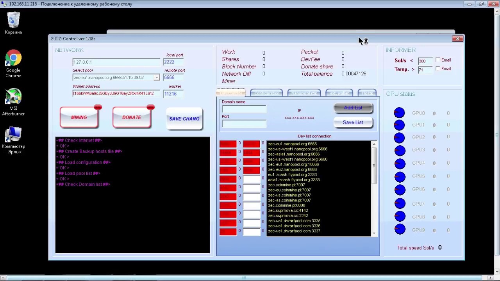Expand the Select pool dropdown
Image resolution: width=500 pixels, height=281 pixels.
pyautogui.click(x=157, y=78)
